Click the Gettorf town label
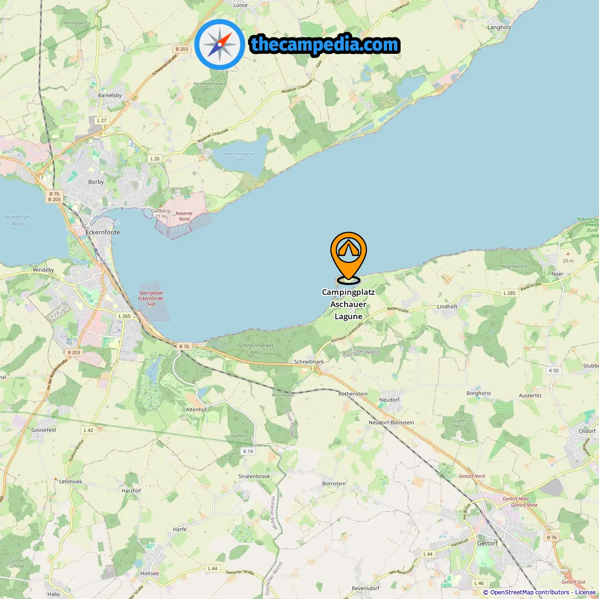The image size is (599, 599). click(x=487, y=543)
